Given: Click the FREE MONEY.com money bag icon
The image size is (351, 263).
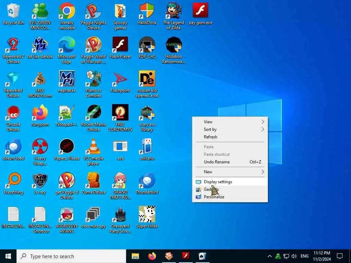Looking at the screenshot, I should tap(40, 84).
